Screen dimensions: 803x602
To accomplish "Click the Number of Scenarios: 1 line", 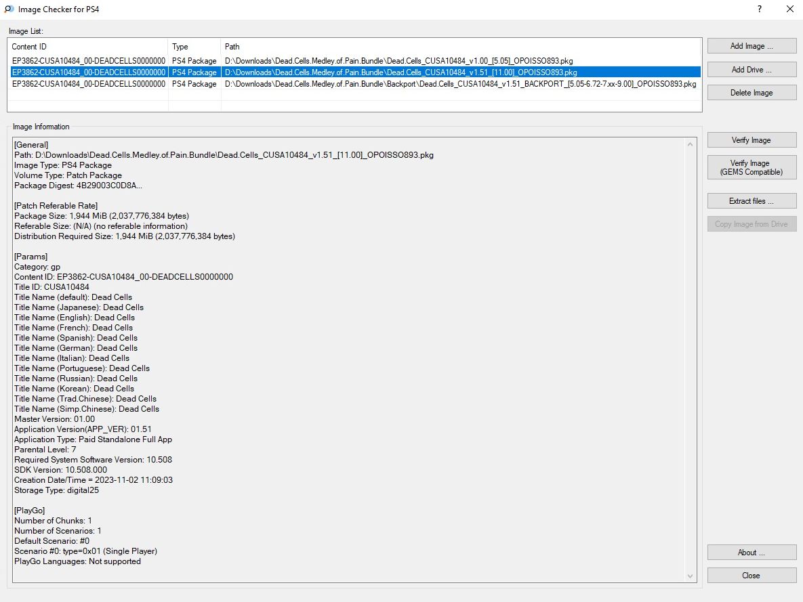I will coord(58,531).
